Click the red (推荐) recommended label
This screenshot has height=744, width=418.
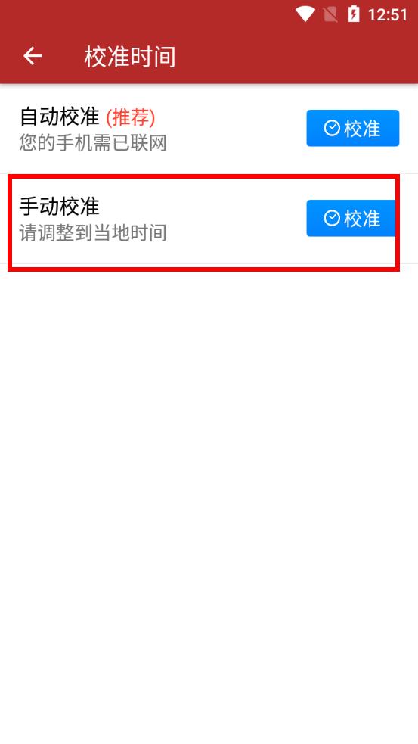coord(130,117)
